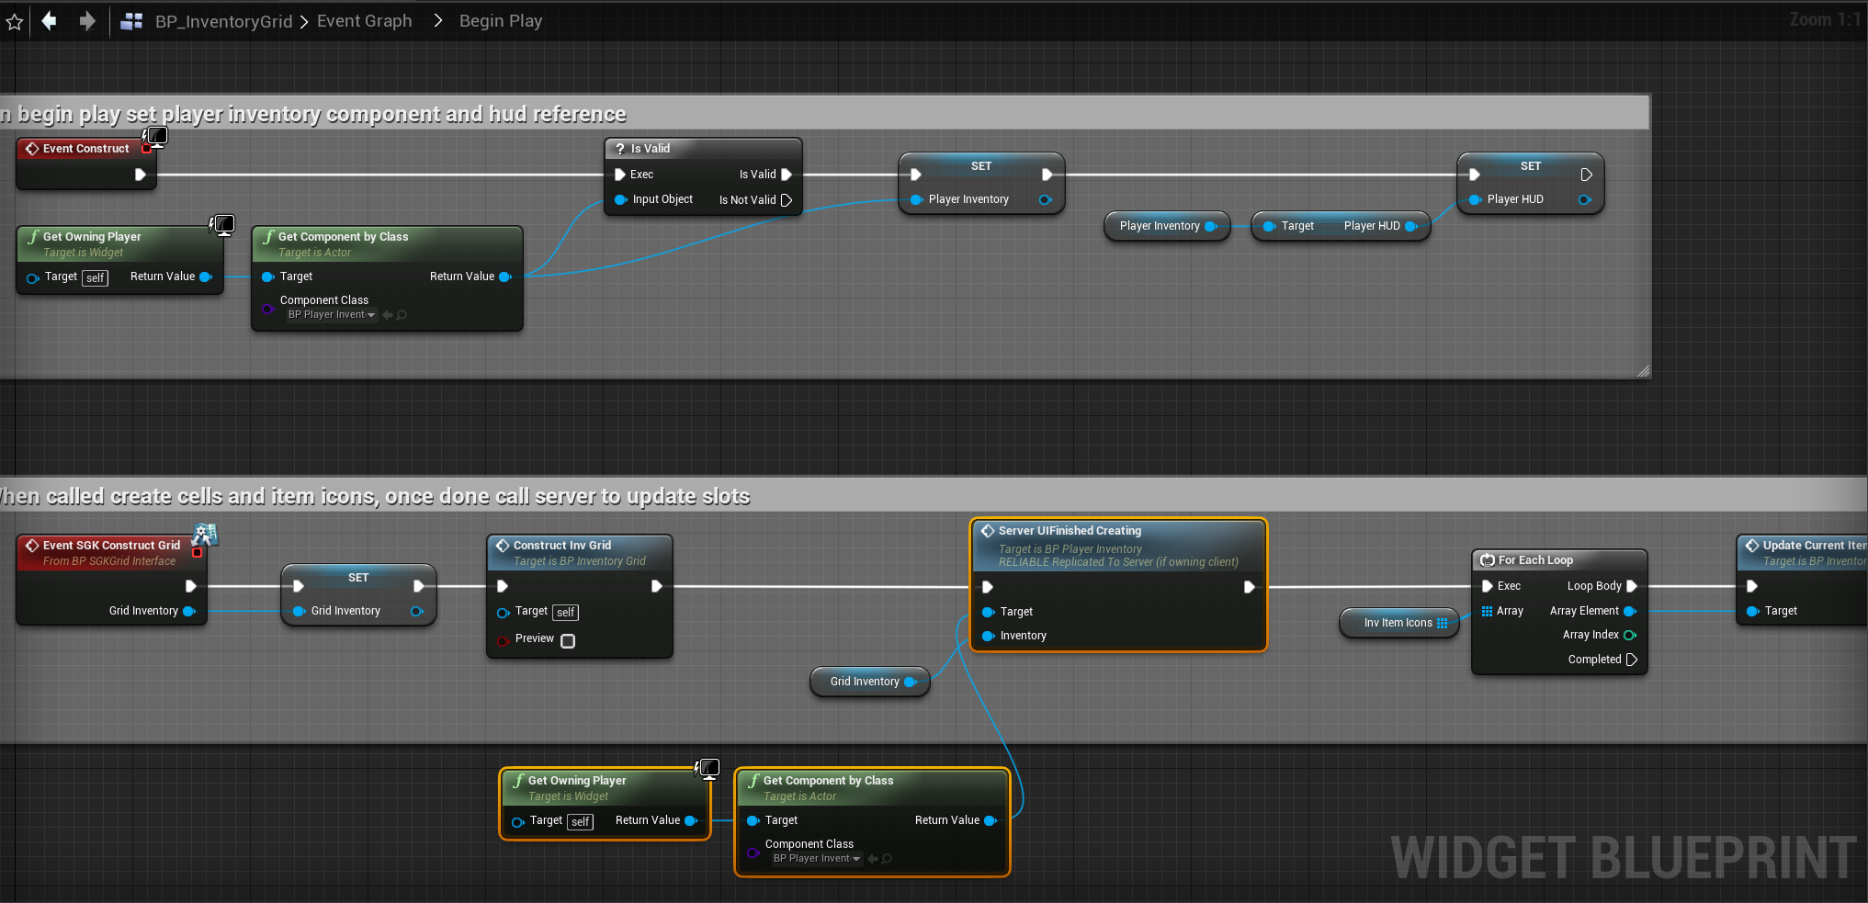Click the red delegate pin on Event SGK Construct Grid

pyautogui.click(x=197, y=553)
